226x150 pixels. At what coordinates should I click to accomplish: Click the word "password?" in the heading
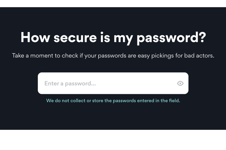(x=171, y=37)
